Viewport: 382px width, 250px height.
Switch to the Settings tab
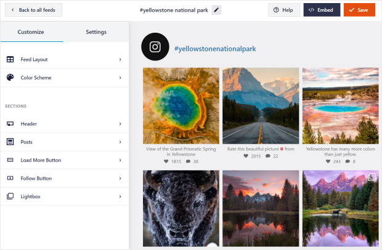tap(96, 32)
